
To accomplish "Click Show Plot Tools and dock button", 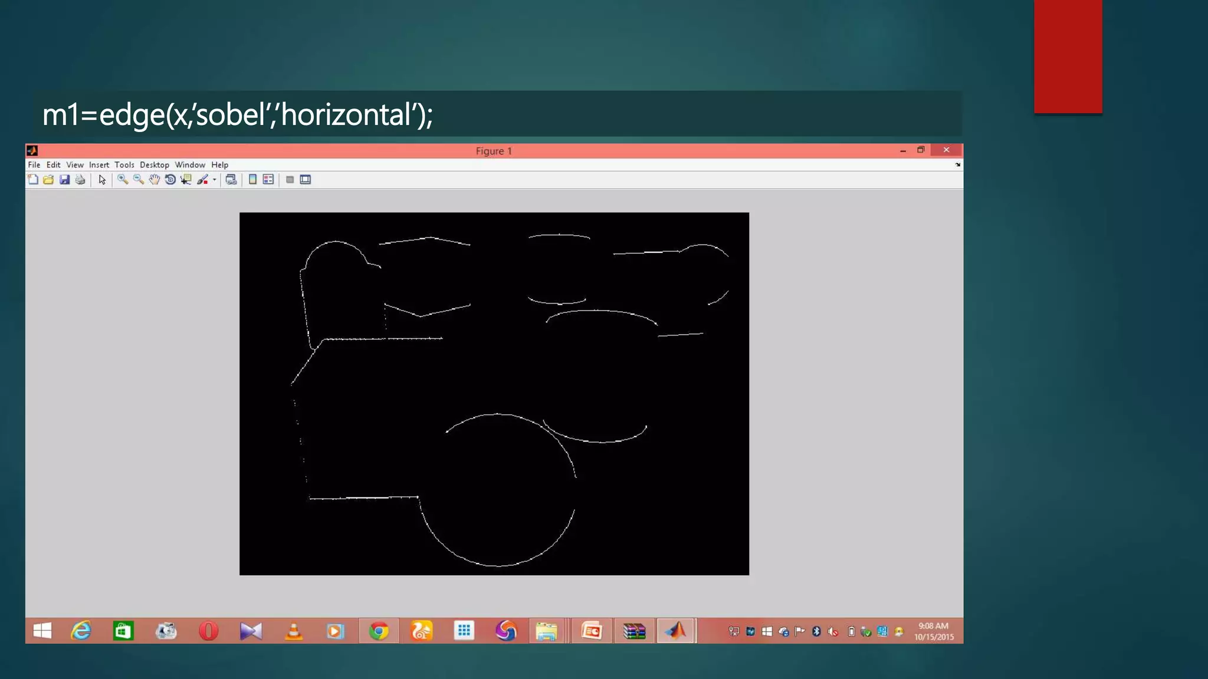I will (x=306, y=180).
